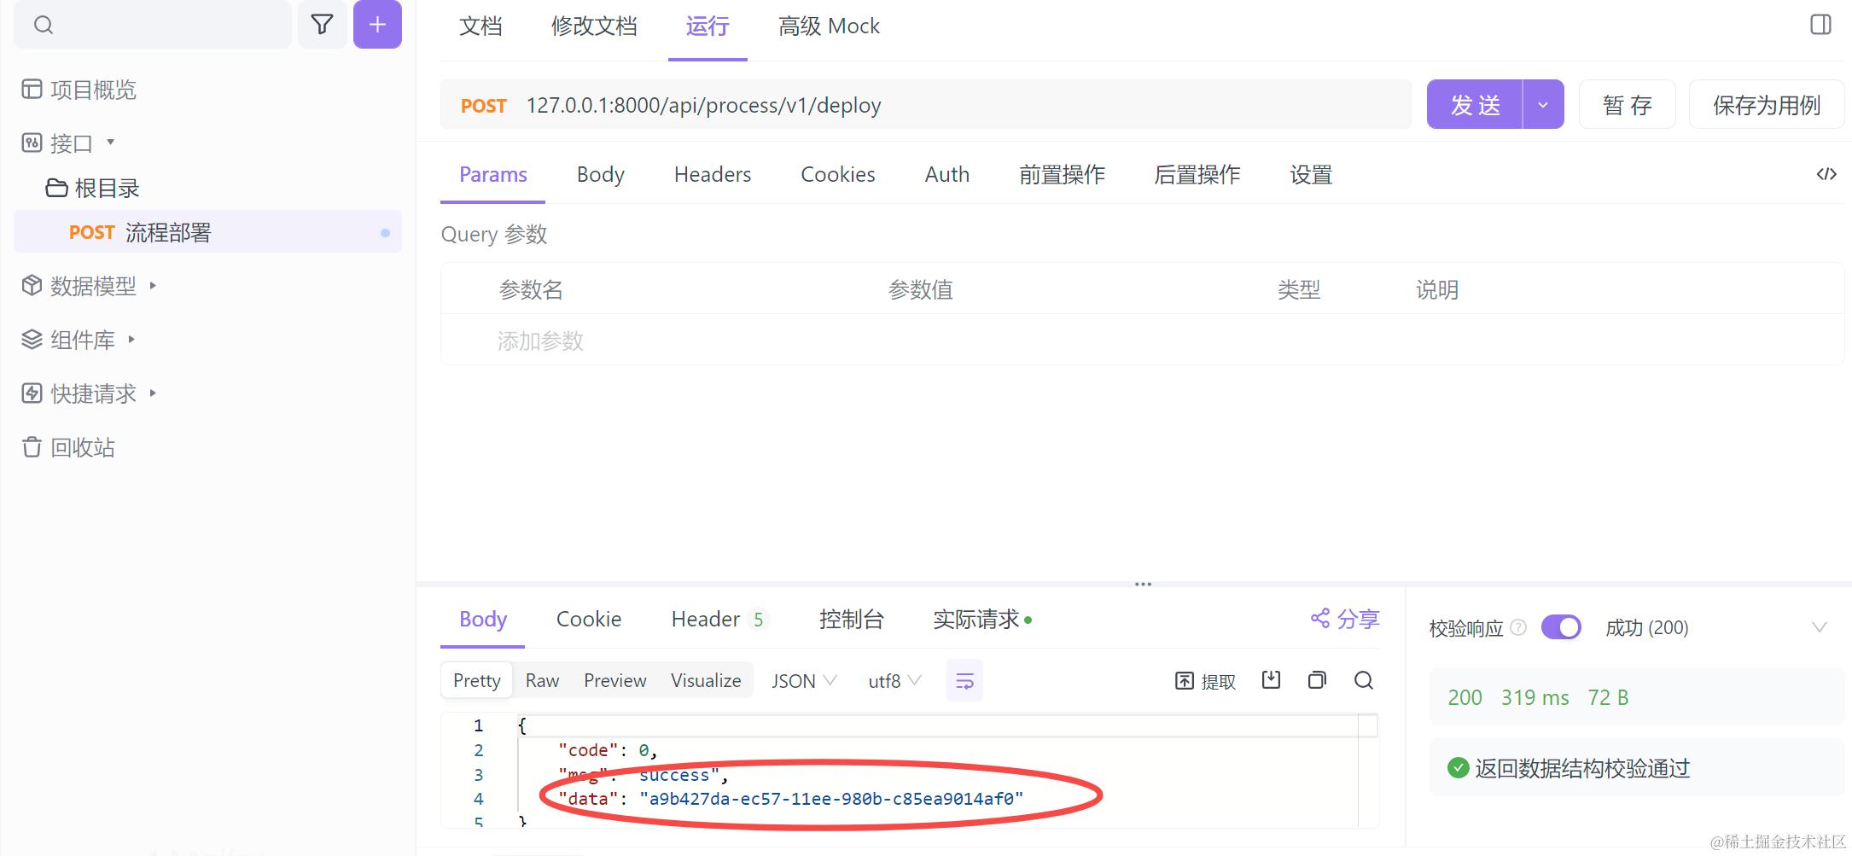The width and height of the screenshot is (1852, 856).
Task: Click the 根目录 folder label
Action: pos(108,188)
